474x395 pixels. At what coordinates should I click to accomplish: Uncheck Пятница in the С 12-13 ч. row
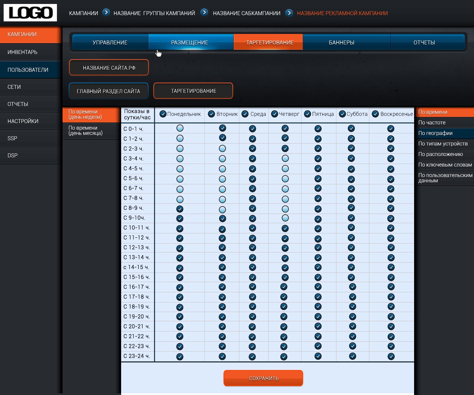click(318, 248)
